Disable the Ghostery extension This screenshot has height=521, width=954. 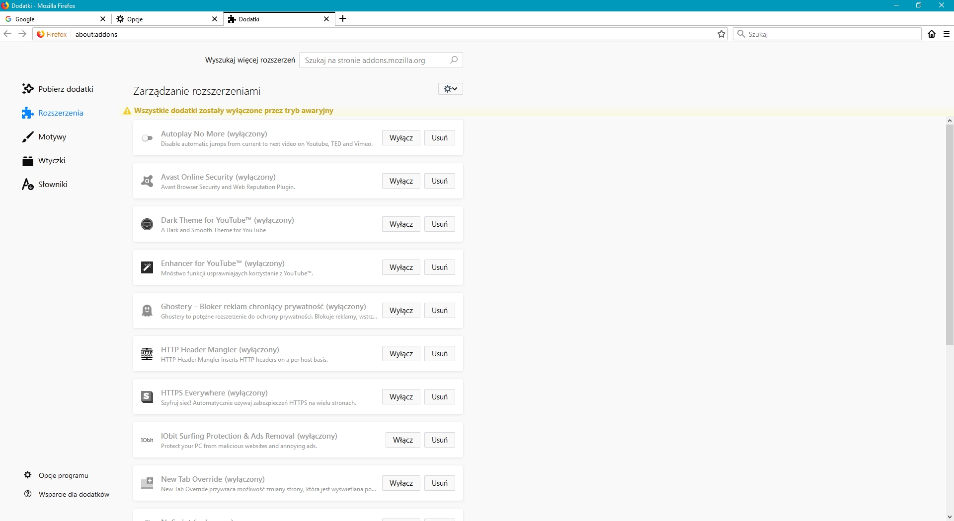(x=401, y=311)
